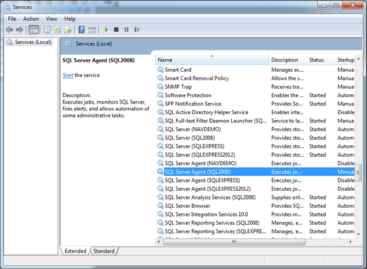Click the gear icon beside Smart Card
The image size is (367, 269).
pyautogui.click(x=161, y=69)
